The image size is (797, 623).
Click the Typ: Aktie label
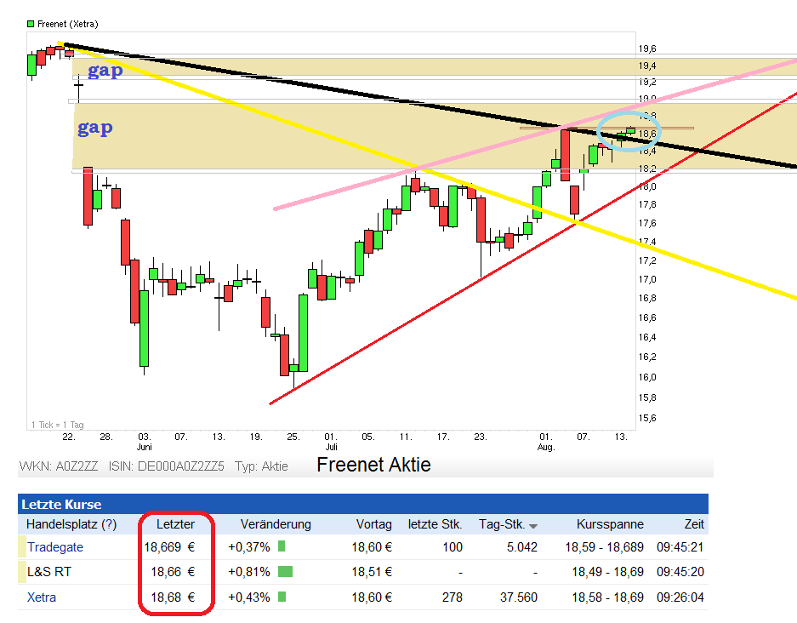(261, 466)
